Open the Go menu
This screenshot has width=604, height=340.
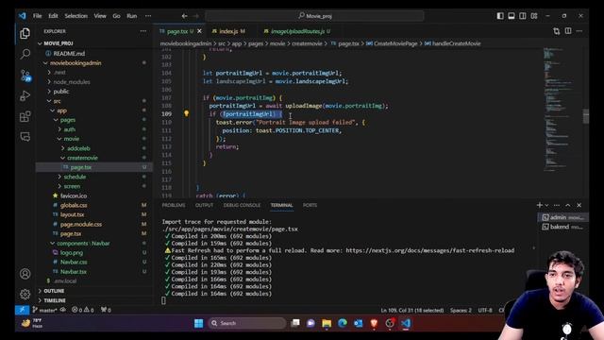click(116, 16)
